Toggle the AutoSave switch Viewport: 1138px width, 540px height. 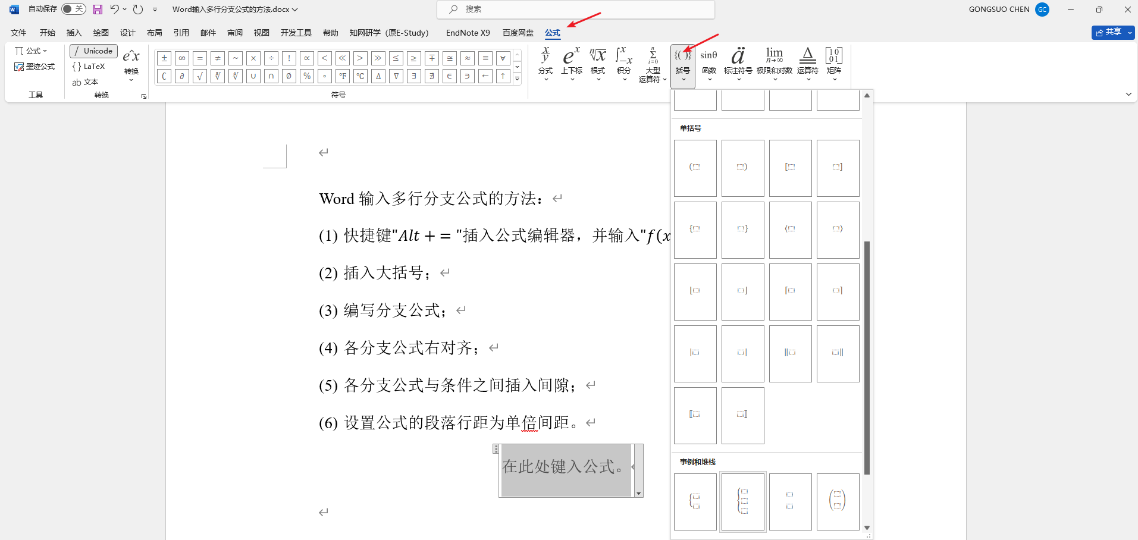(74, 9)
